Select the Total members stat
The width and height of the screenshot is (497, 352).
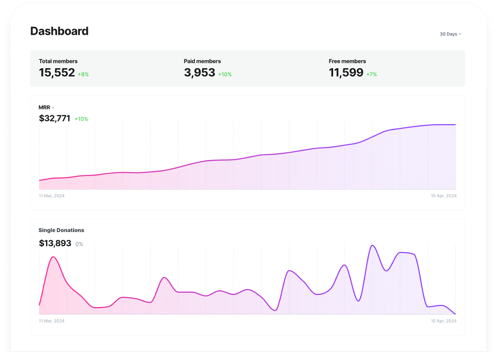58,61
